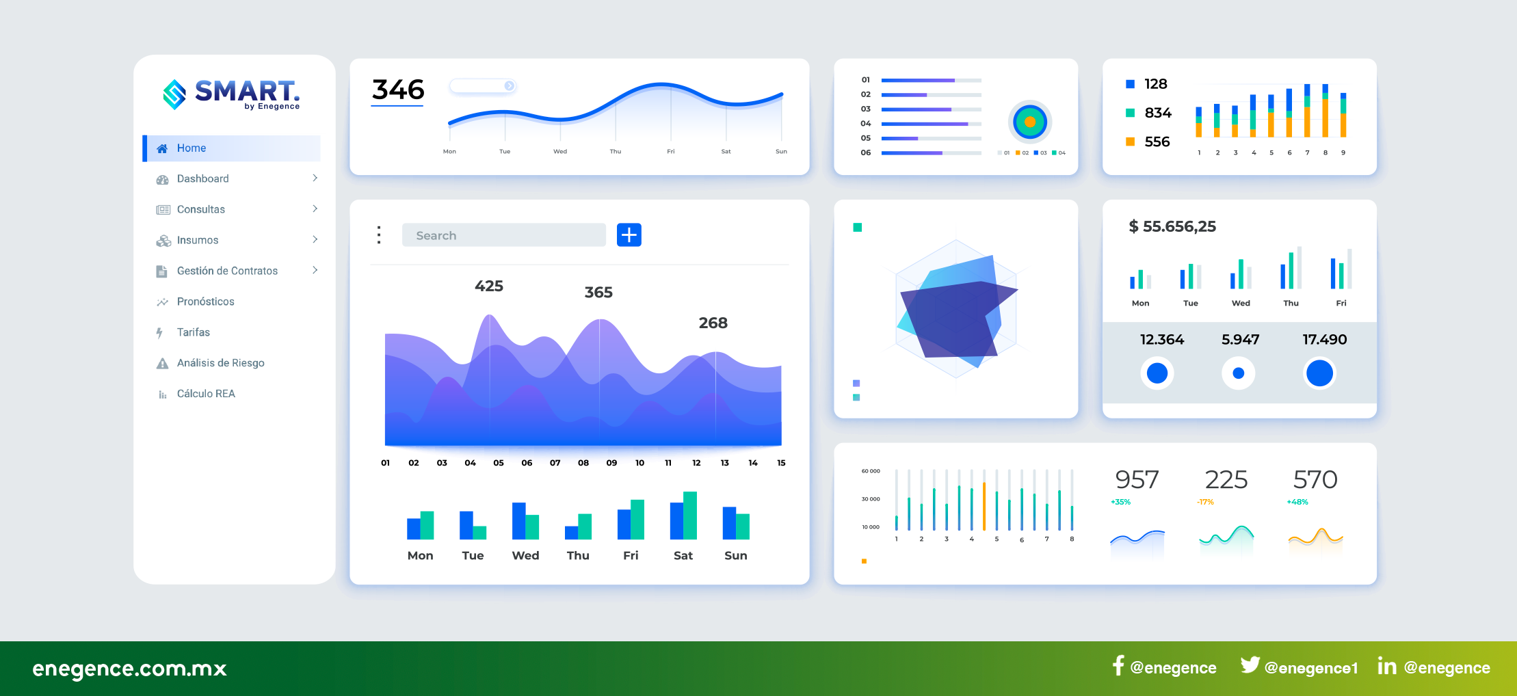The image size is (1517, 696).
Task: Click into the Search field
Action: (x=503, y=235)
